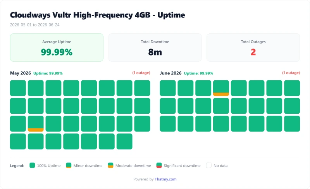The image size is (310, 189).
Task: Open the Thatmy.com link
Action: (165, 179)
